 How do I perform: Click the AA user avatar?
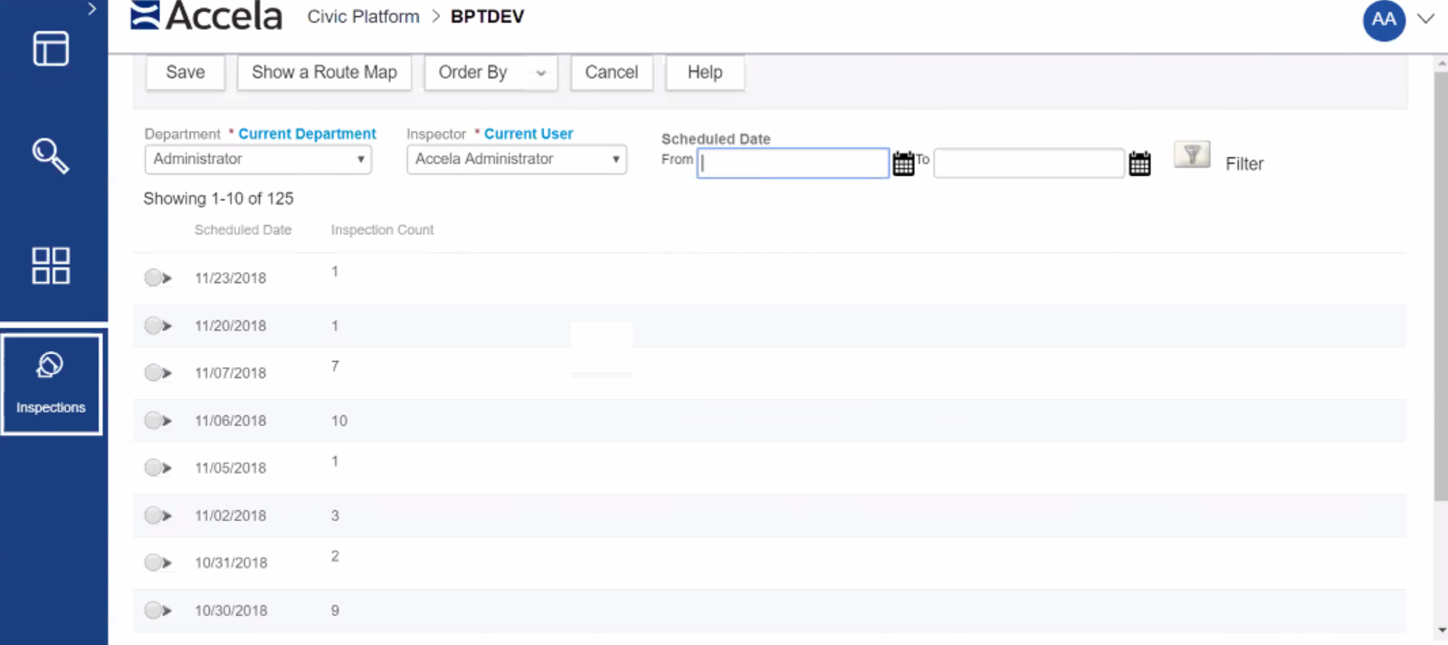click(x=1383, y=20)
